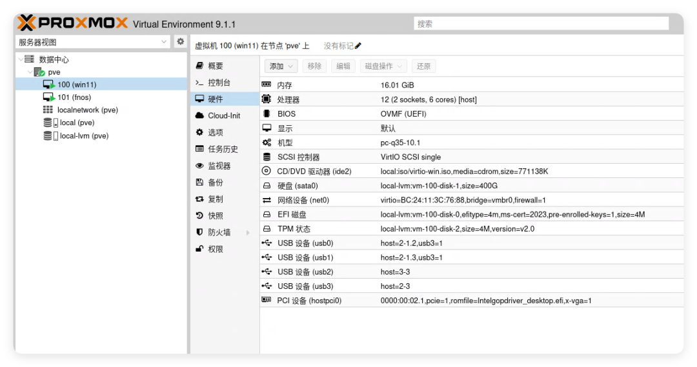The width and height of the screenshot is (697, 367).
Task: Open the 添加 hardware dropdown
Action: point(281,66)
